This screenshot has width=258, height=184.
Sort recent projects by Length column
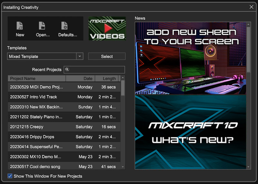109,78
